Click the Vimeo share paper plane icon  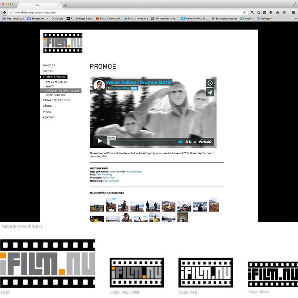[210, 92]
